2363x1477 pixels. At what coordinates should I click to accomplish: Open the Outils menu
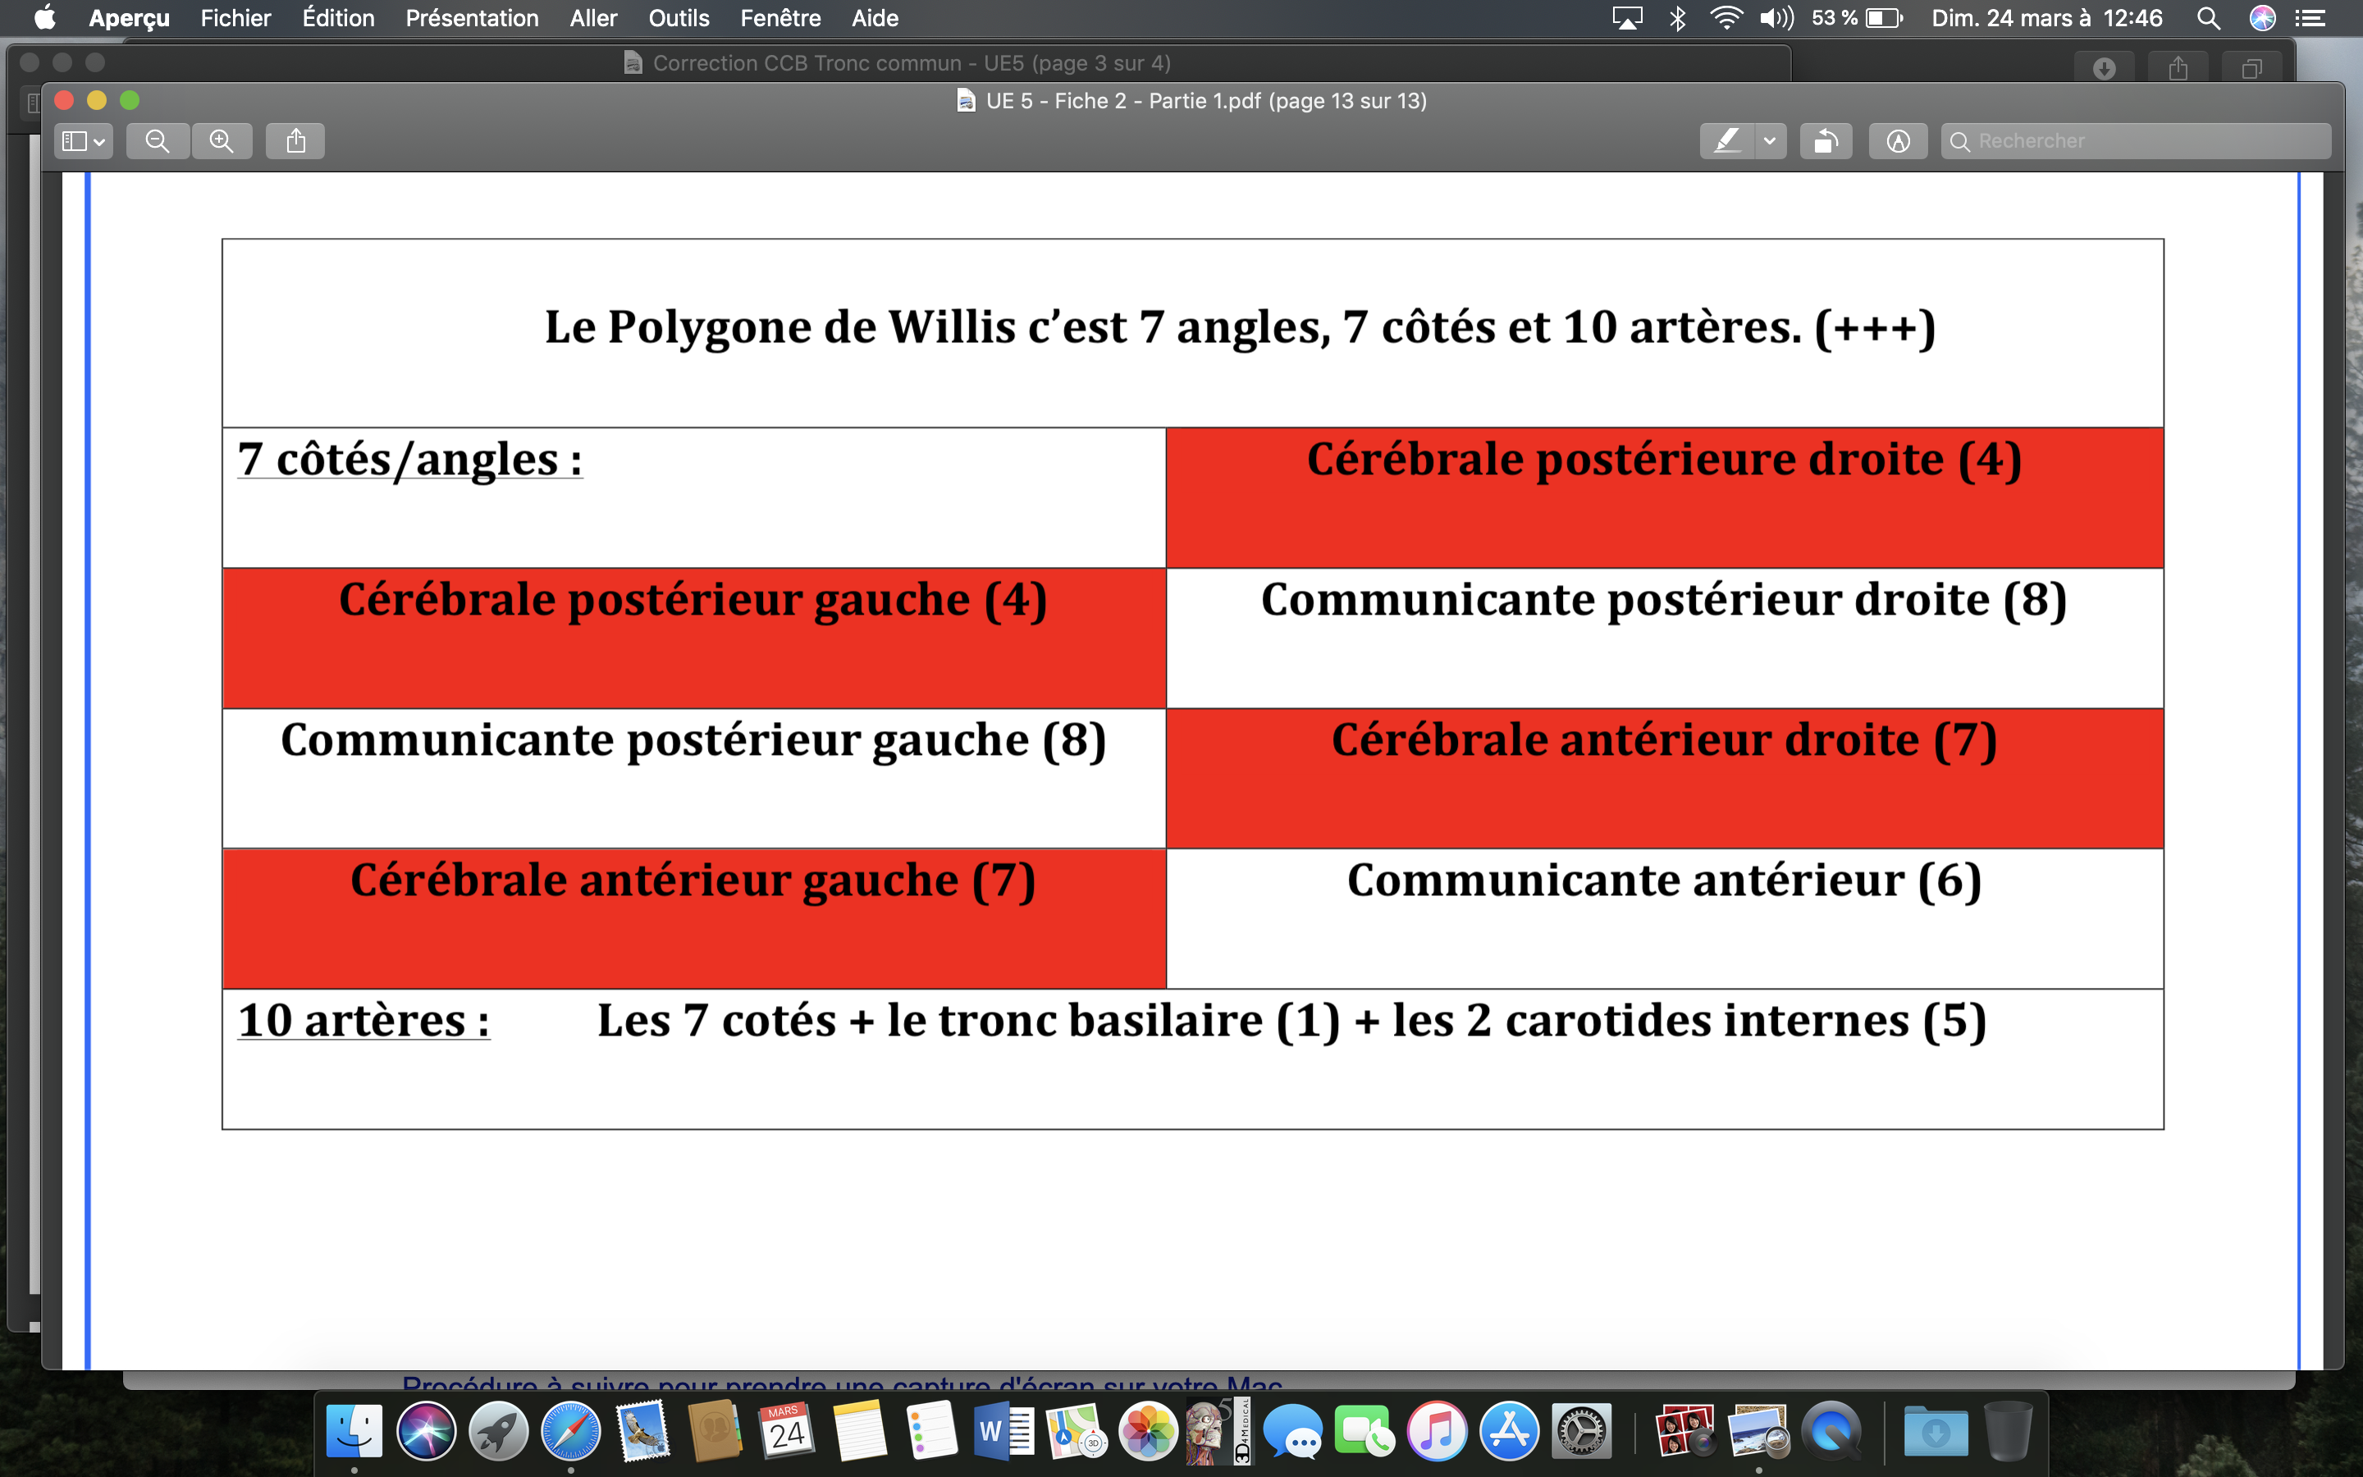point(678,17)
